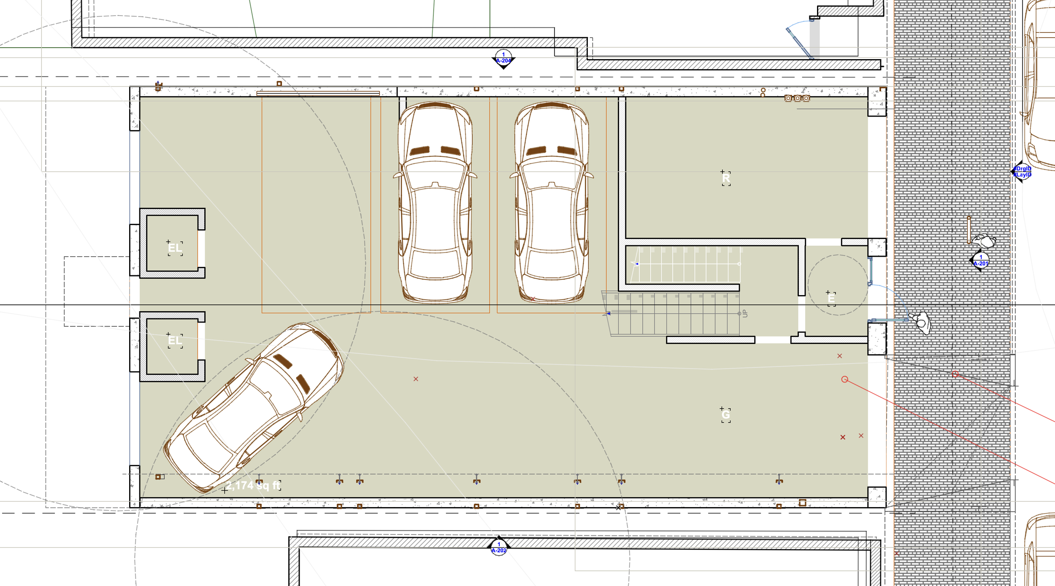Select the large brown square near bottom-right corner
This screenshot has height=586, width=1055.
pos(803,503)
